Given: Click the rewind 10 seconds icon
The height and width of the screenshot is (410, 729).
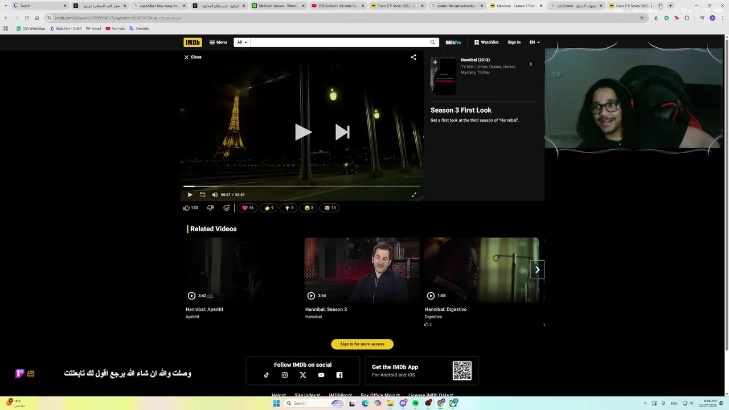Looking at the screenshot, I should click(x=202, y=195).
